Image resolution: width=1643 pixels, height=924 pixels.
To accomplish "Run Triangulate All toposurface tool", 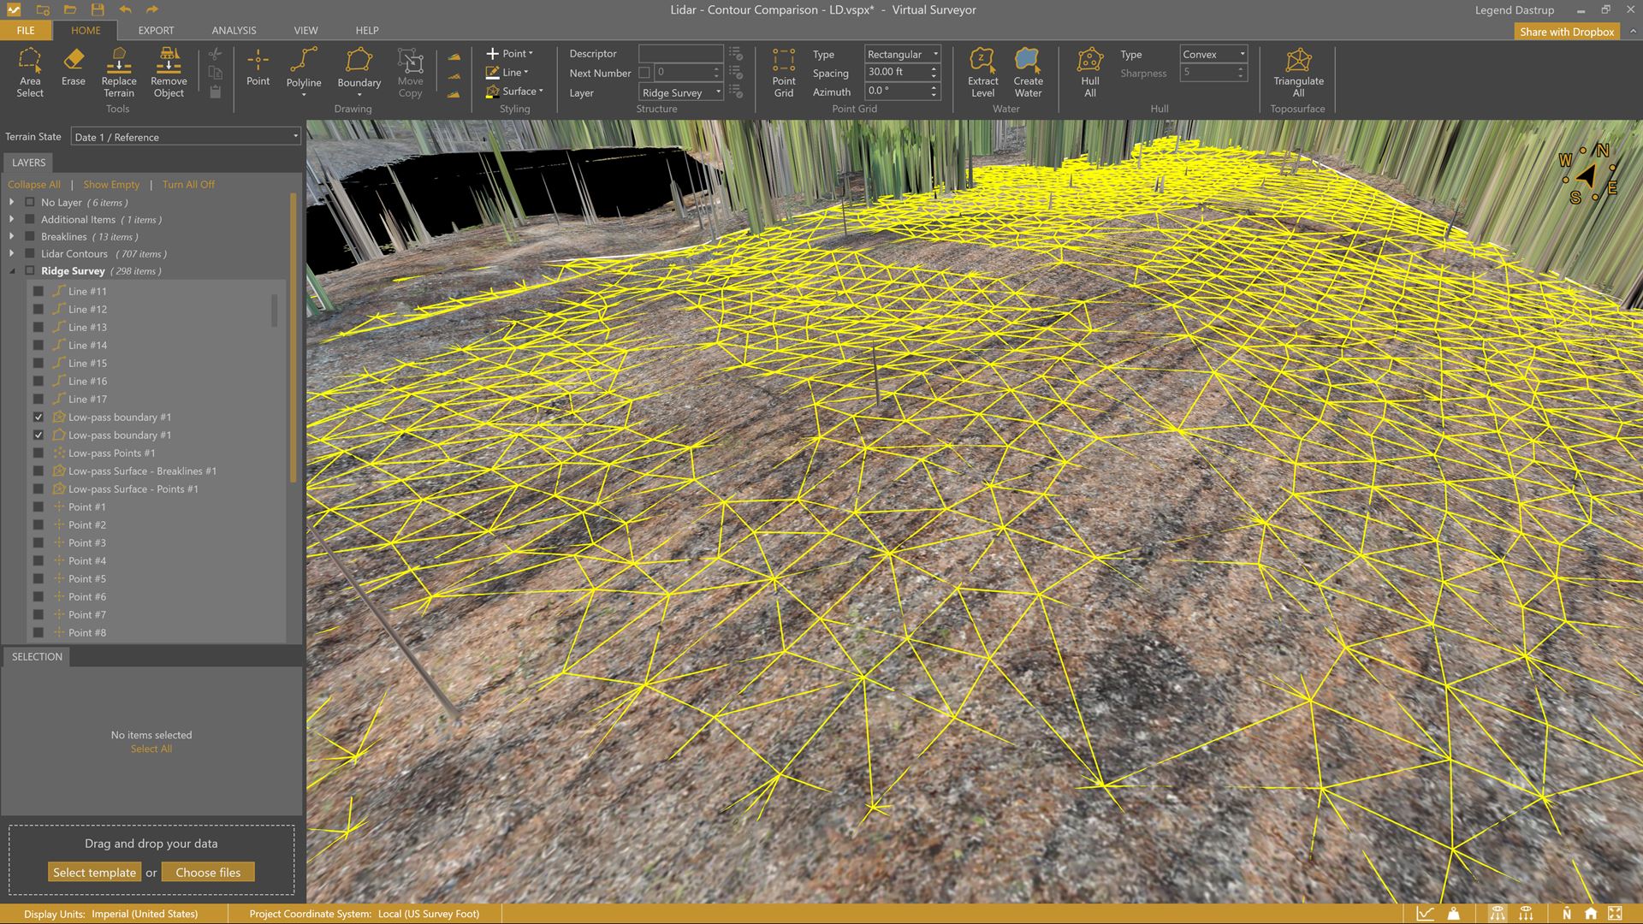I will [x=1298, y=72].
